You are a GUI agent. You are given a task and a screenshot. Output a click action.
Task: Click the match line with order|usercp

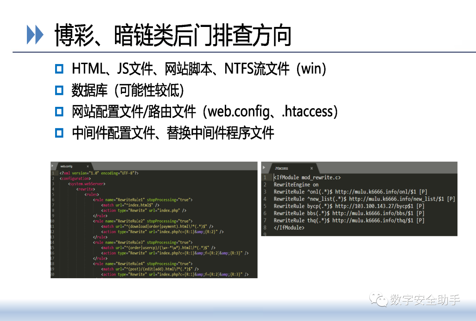[158, 248]
